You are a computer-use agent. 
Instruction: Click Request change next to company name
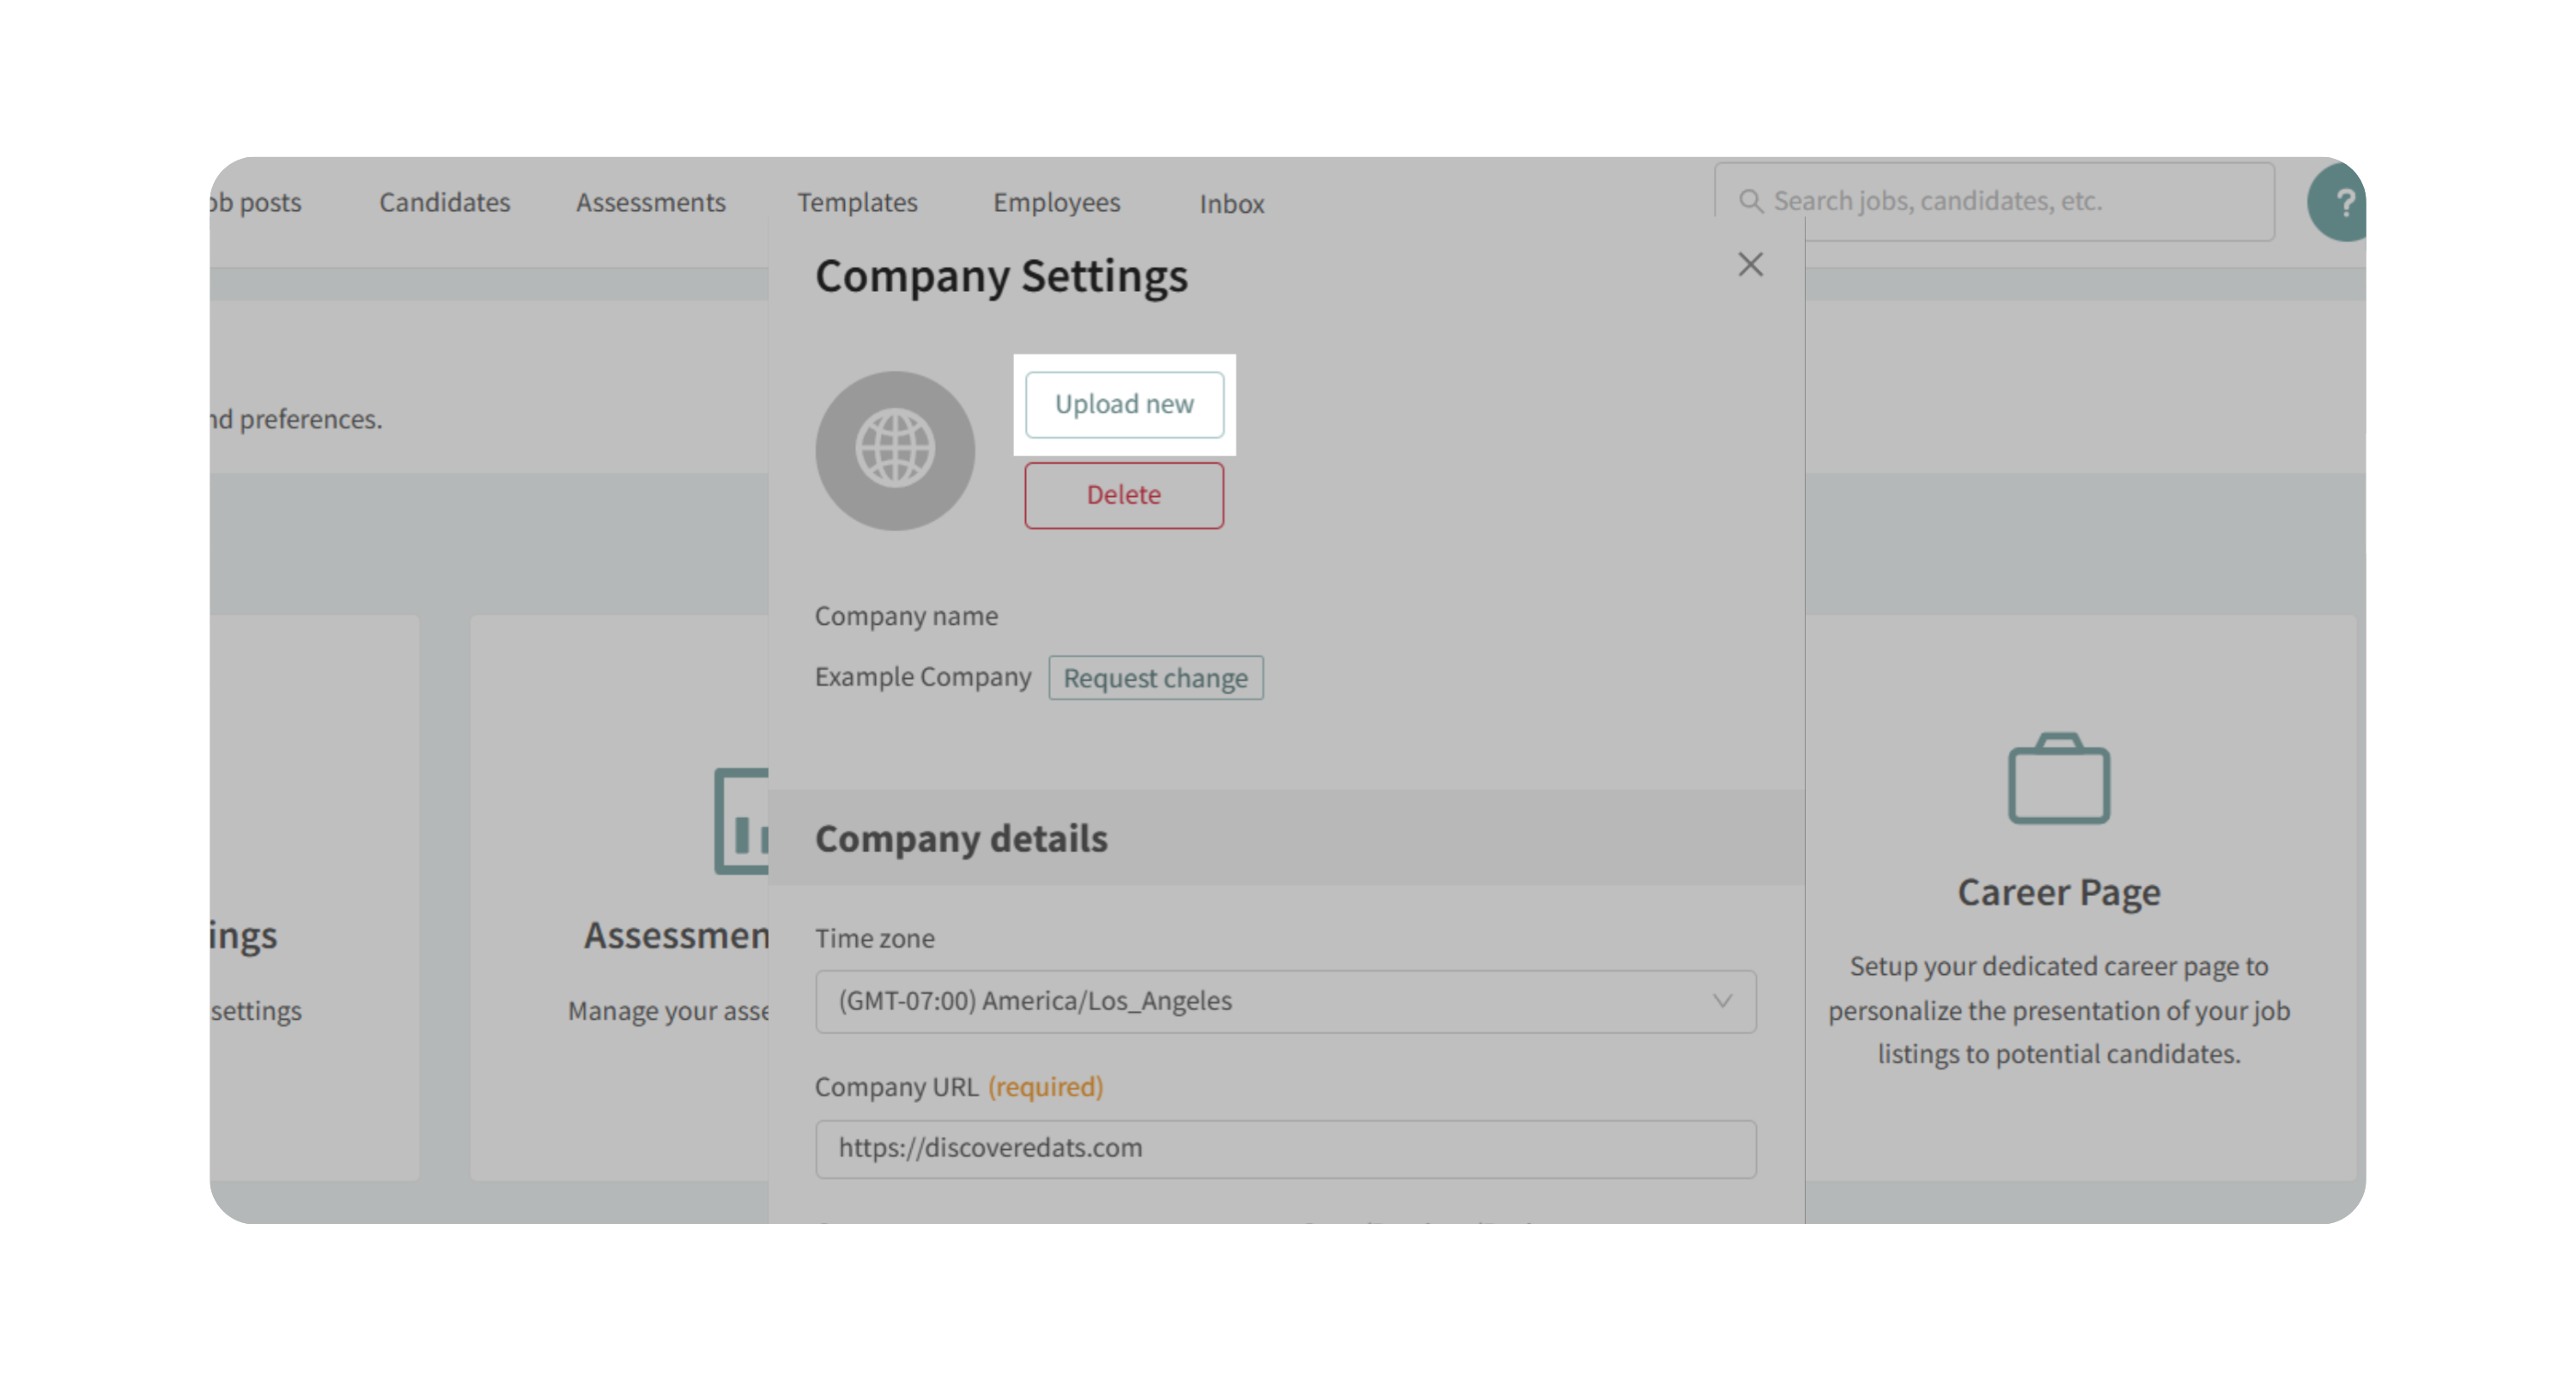1155,677
